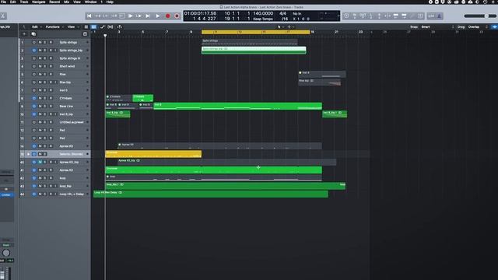Select the white Spite strings_bip region
This screenshot has width=498, height=280.
tap(254, 50)
